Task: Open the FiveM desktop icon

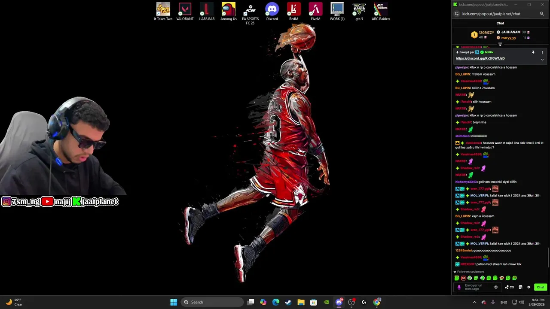Action: coord(315,12)
